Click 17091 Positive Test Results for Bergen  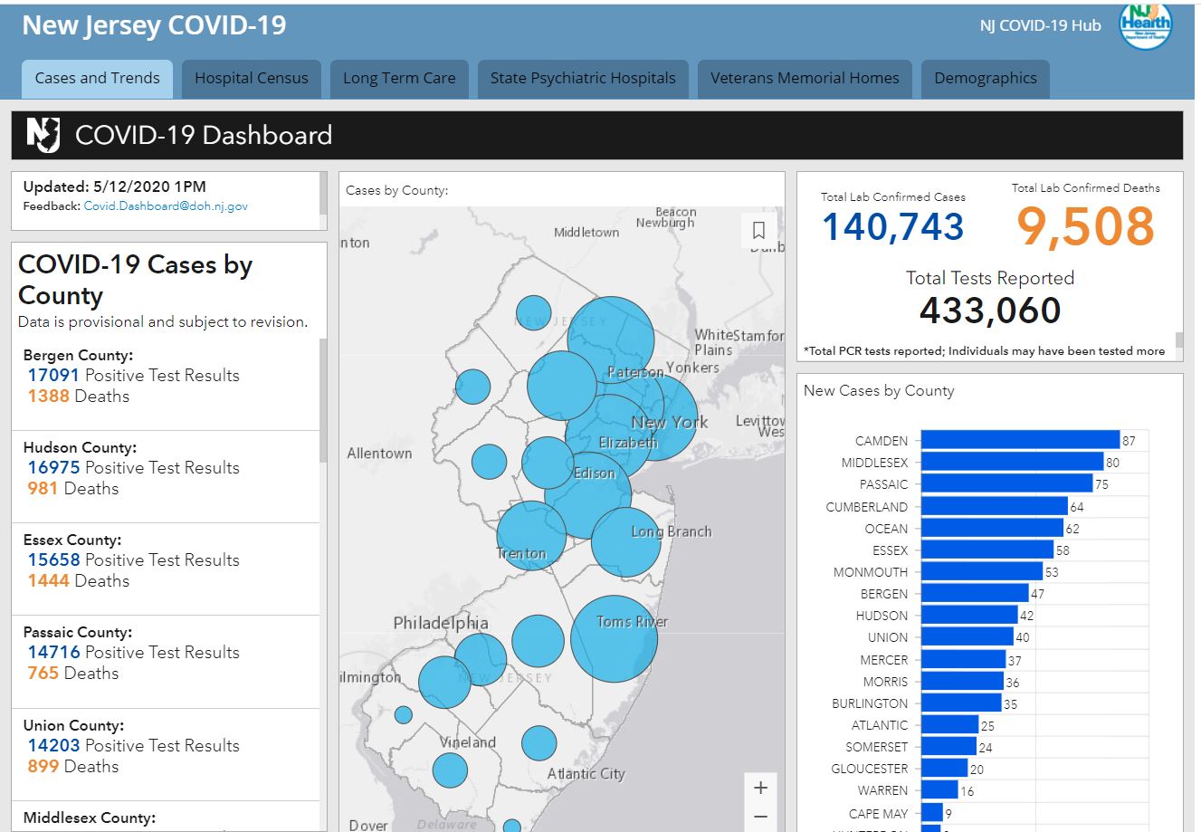[134, 375]
